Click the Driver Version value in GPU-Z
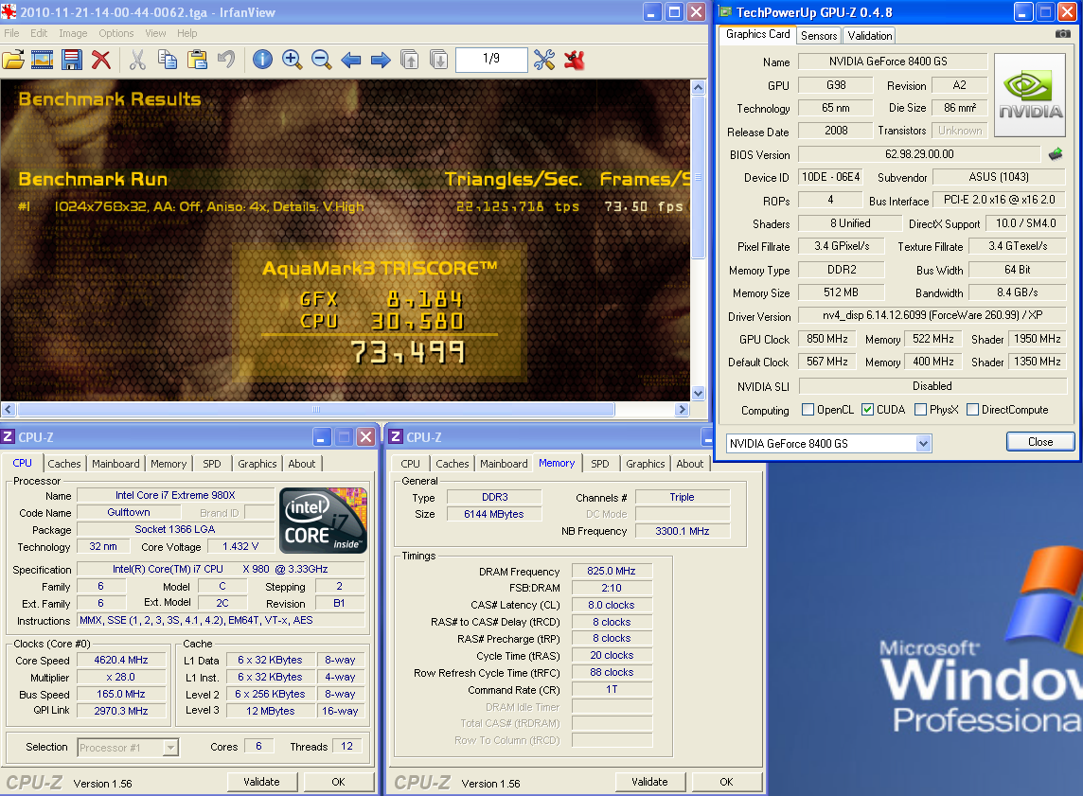 (x=932, y=315)
